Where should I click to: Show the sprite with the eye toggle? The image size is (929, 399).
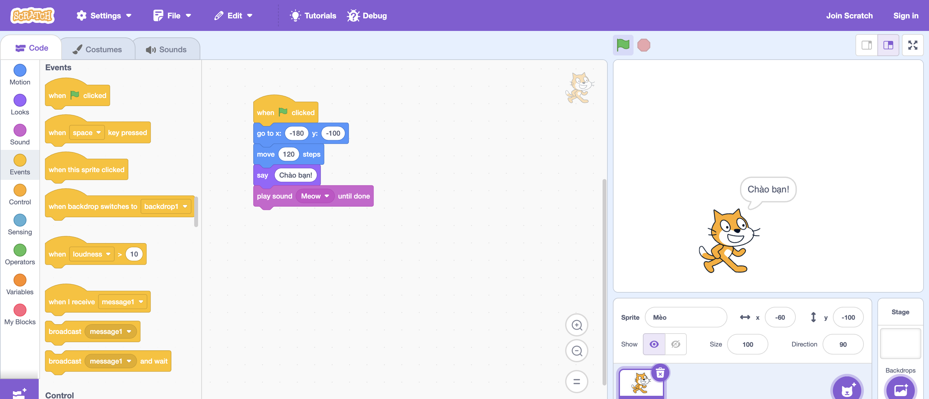(654, 344)
